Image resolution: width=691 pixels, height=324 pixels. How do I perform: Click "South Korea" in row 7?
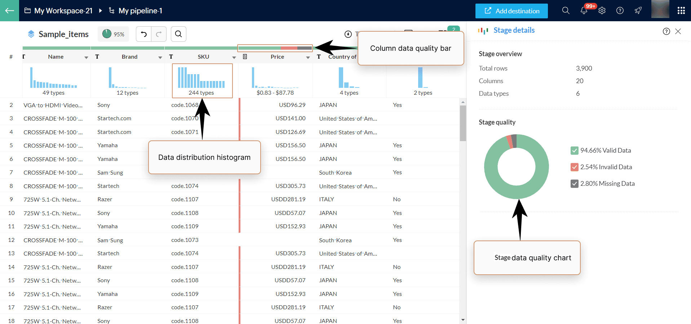click(335, 173)
